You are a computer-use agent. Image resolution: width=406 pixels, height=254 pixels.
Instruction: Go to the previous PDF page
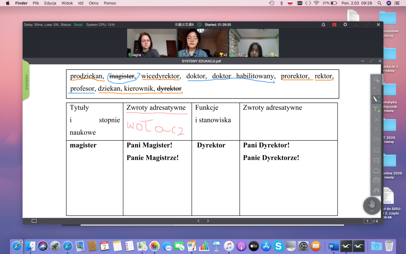point(198,221)
